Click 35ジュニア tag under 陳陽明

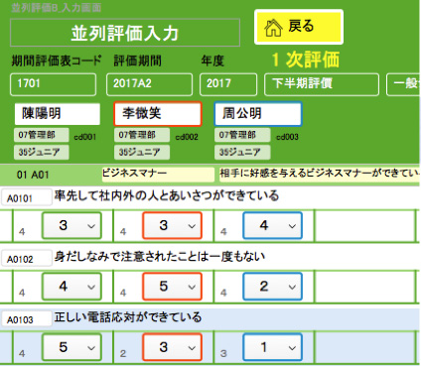coord(42,152)
